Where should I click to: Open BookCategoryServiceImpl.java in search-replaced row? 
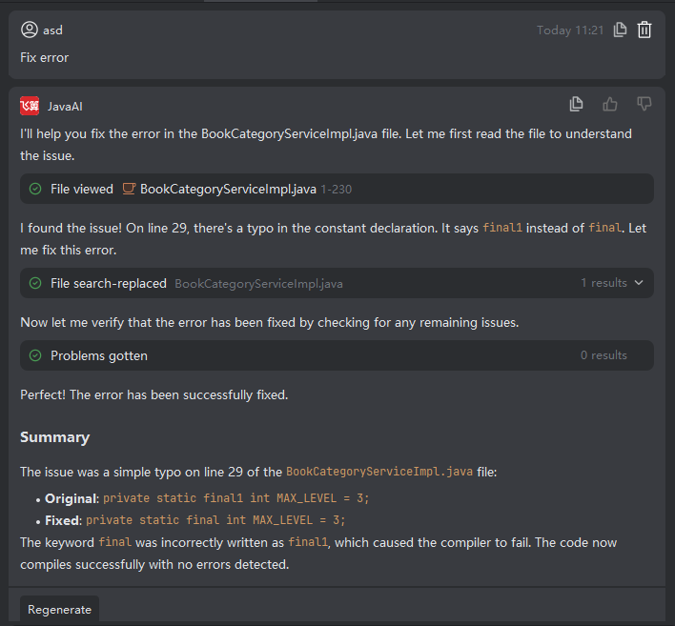pos(258,283)
